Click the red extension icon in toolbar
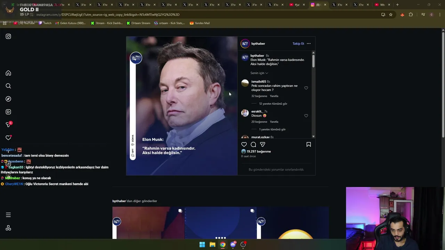 pos(402,15)
